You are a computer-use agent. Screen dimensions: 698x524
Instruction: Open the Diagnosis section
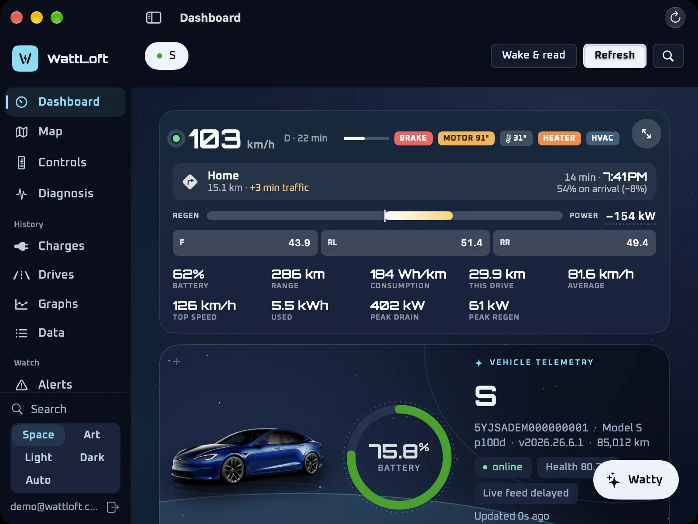pos(65,193)
